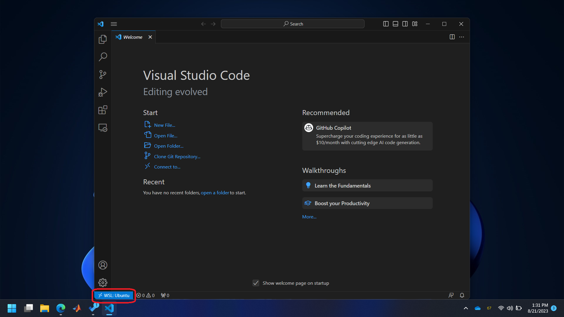
Task: Open the Remote Explorer view
Action: point(103,128)
